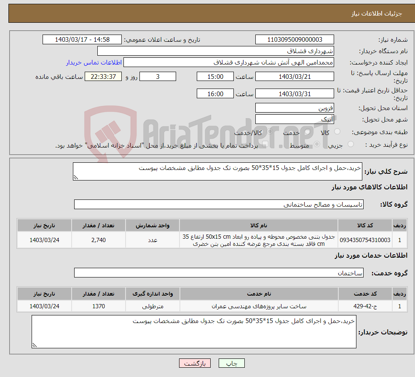Click the remaining days field showing 3
Image resolution: width=415 pixels, height=377 pixels.
(158, 77)
